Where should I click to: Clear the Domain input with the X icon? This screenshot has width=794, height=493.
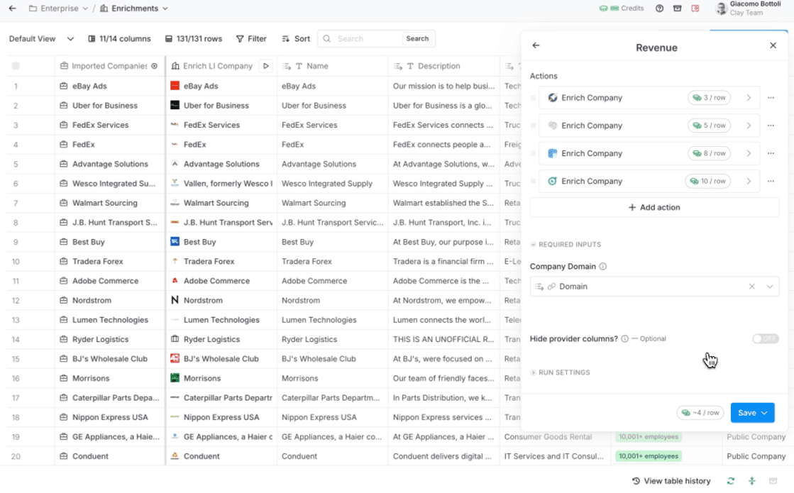click(x=752, y=287)
